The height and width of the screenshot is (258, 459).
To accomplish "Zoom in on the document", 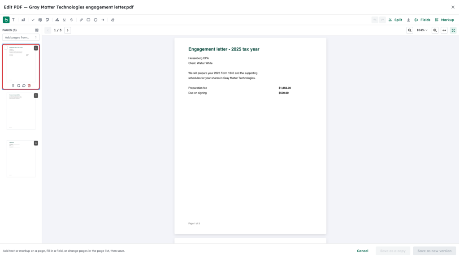I will [435, 30].
